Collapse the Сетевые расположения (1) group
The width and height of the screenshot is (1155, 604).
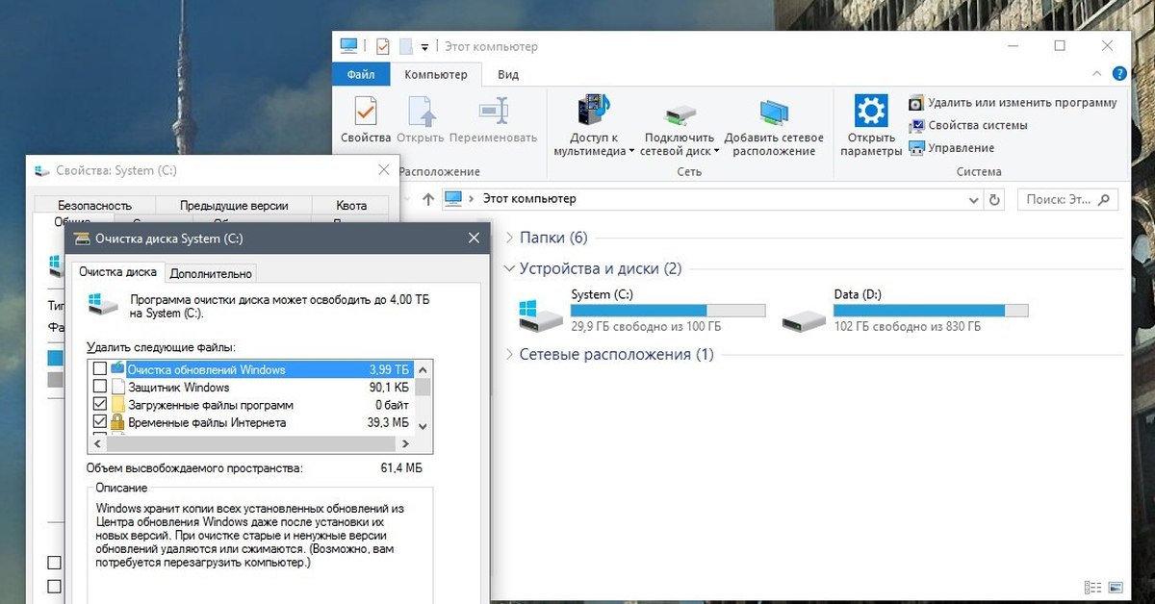(510, 355)
